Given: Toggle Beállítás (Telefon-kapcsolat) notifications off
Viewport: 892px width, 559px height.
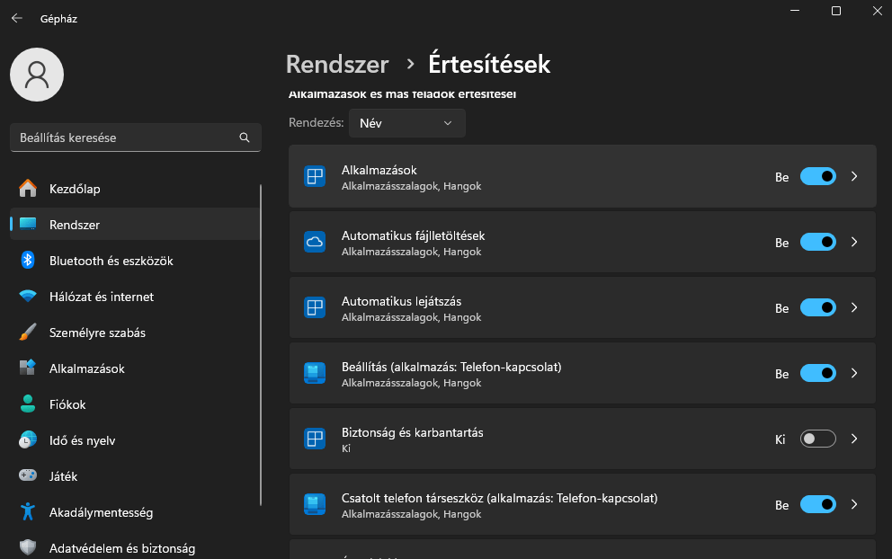Looking at the screenshot, I should (x=818, y=373).
